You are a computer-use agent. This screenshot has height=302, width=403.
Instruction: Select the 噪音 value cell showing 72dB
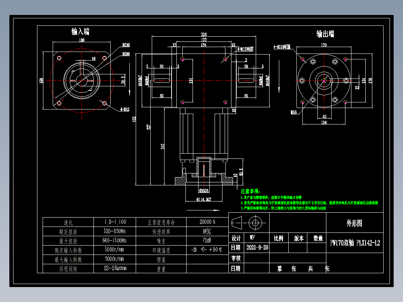click(x=207, y=240)
